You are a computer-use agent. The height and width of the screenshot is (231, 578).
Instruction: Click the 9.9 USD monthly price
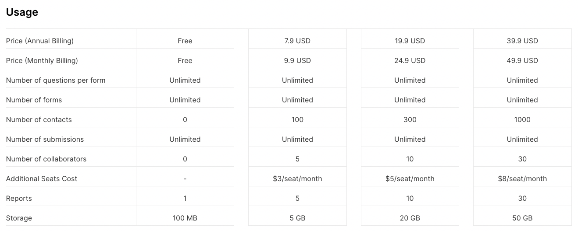(297, 60)
